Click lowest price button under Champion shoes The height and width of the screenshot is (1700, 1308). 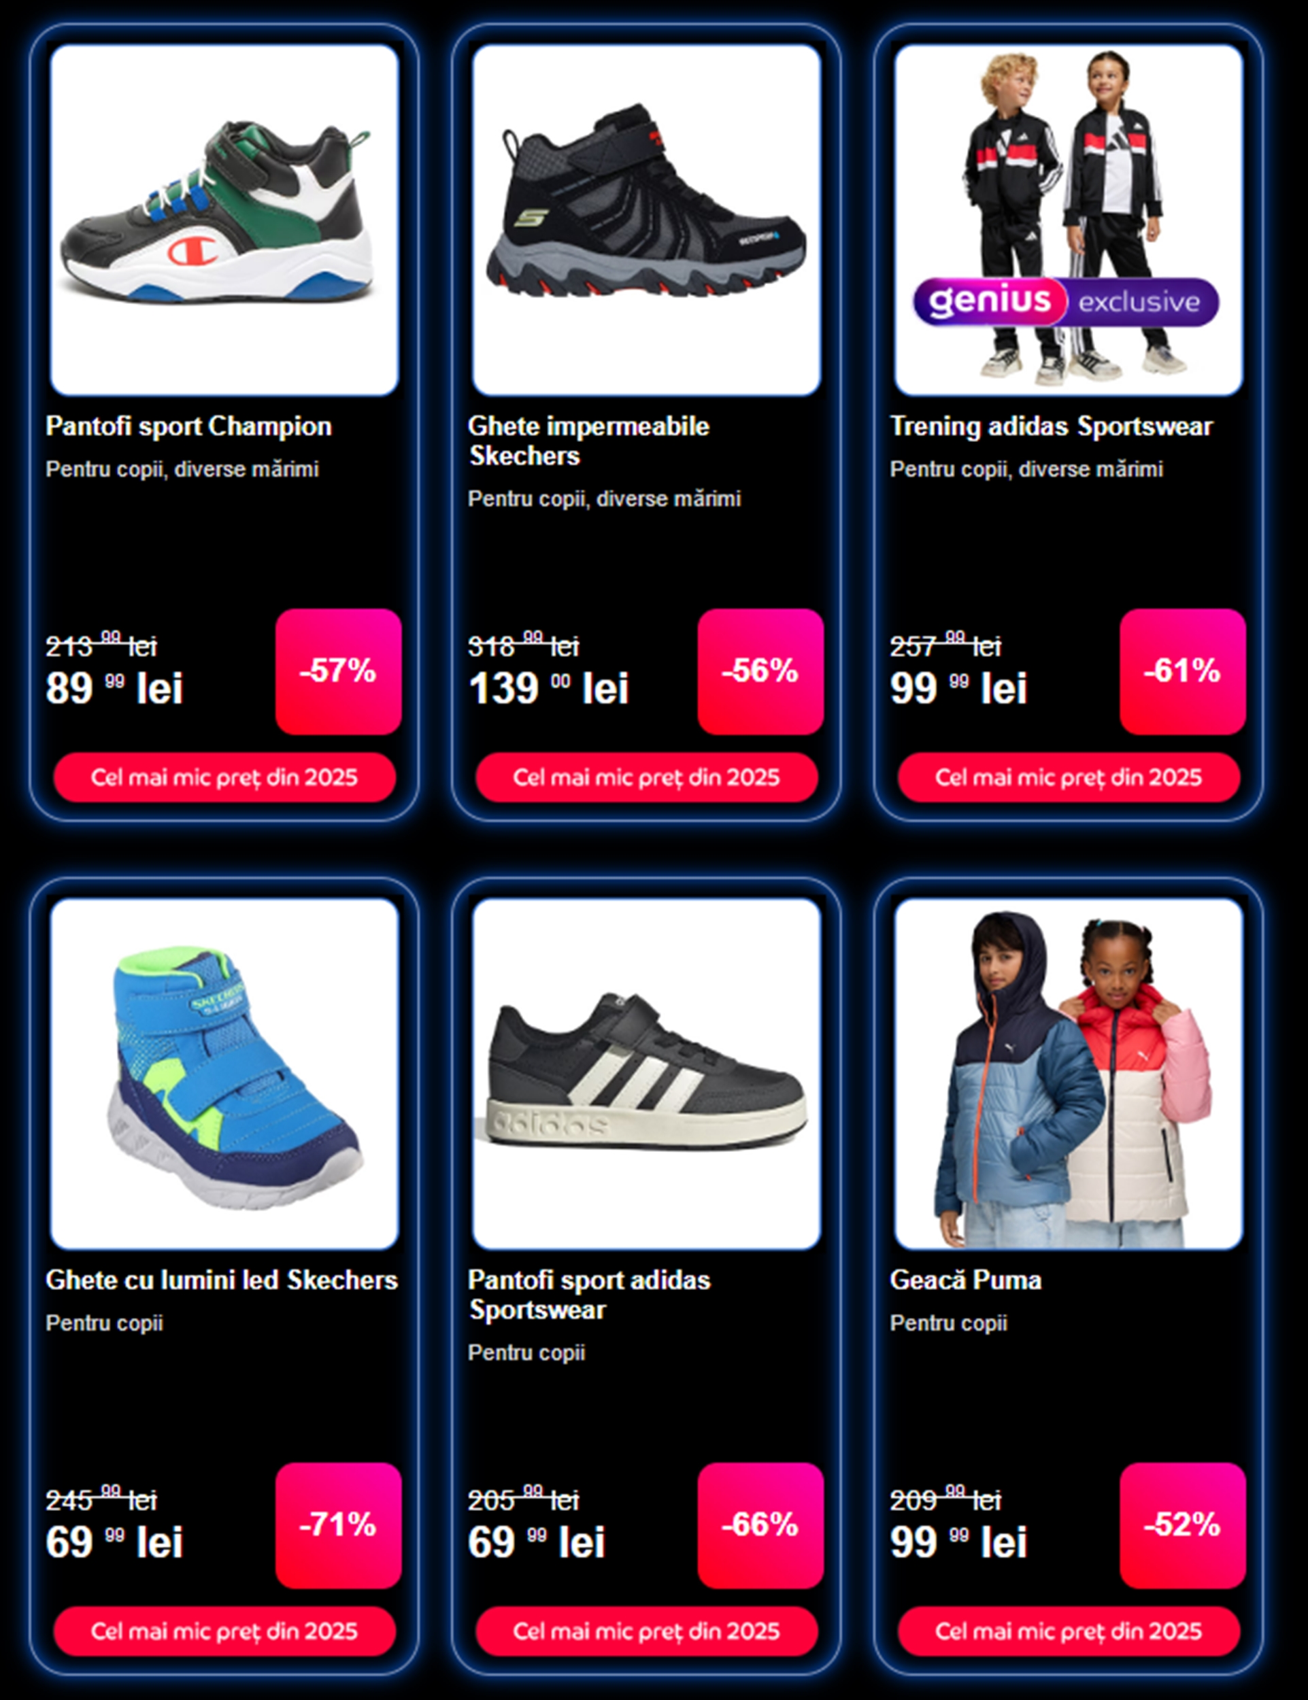click(224, 777)
